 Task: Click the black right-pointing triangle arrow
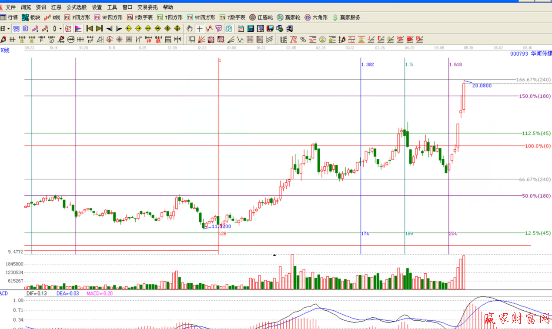click(119, 29)
